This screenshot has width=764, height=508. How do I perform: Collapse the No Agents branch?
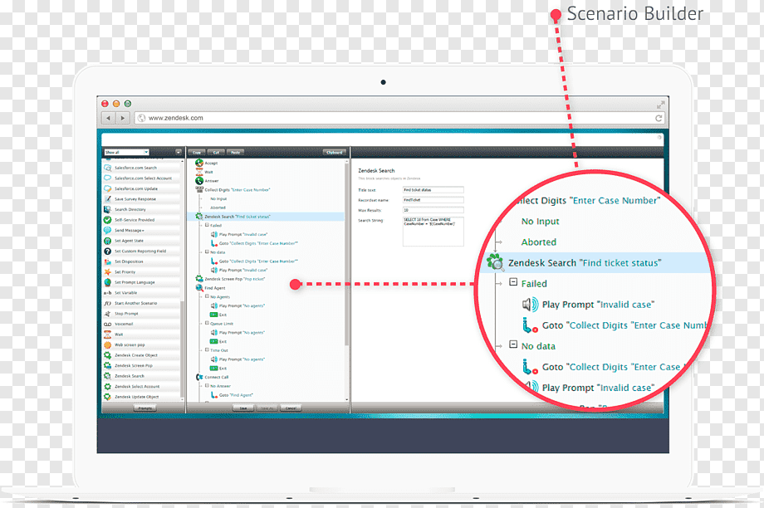pos(207,296)
